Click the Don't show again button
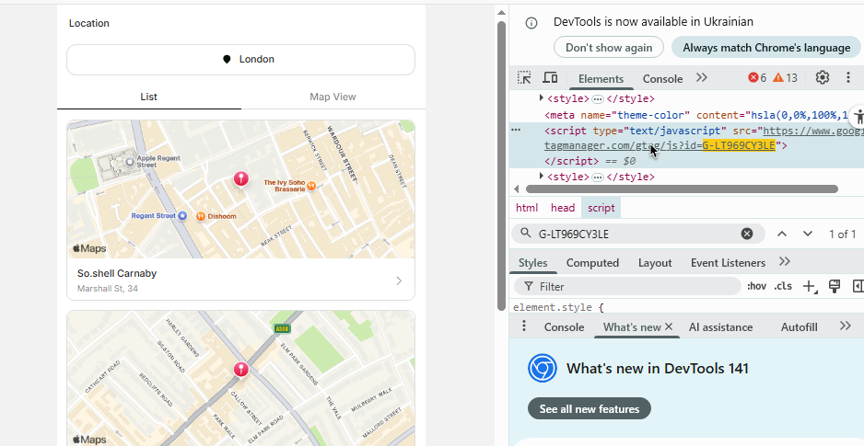The width and height of the screenshot is (864, 446). pos(609,48)
